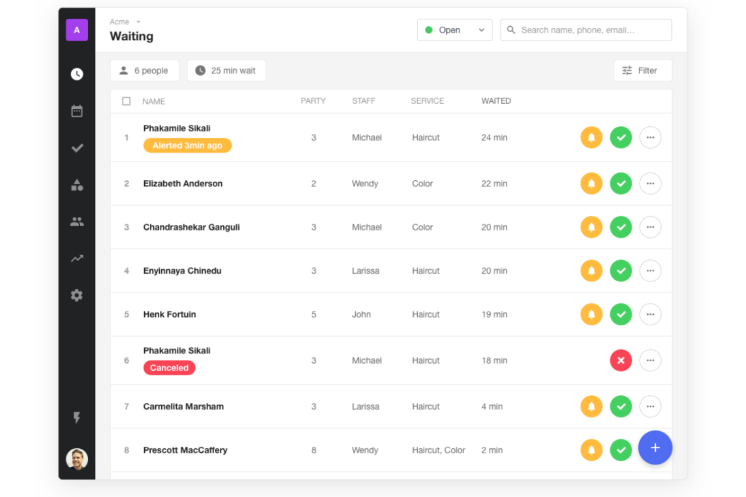Open the Filter panel

(643, 70)
